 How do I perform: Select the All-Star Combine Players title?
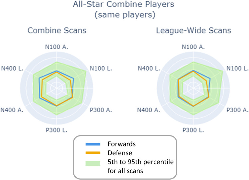[124, 5]
